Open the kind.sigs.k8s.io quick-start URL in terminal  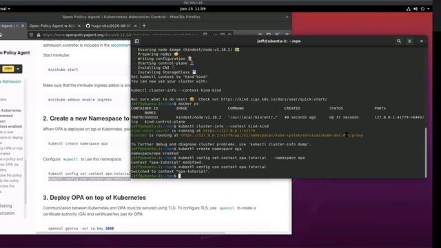coord(274,99)
